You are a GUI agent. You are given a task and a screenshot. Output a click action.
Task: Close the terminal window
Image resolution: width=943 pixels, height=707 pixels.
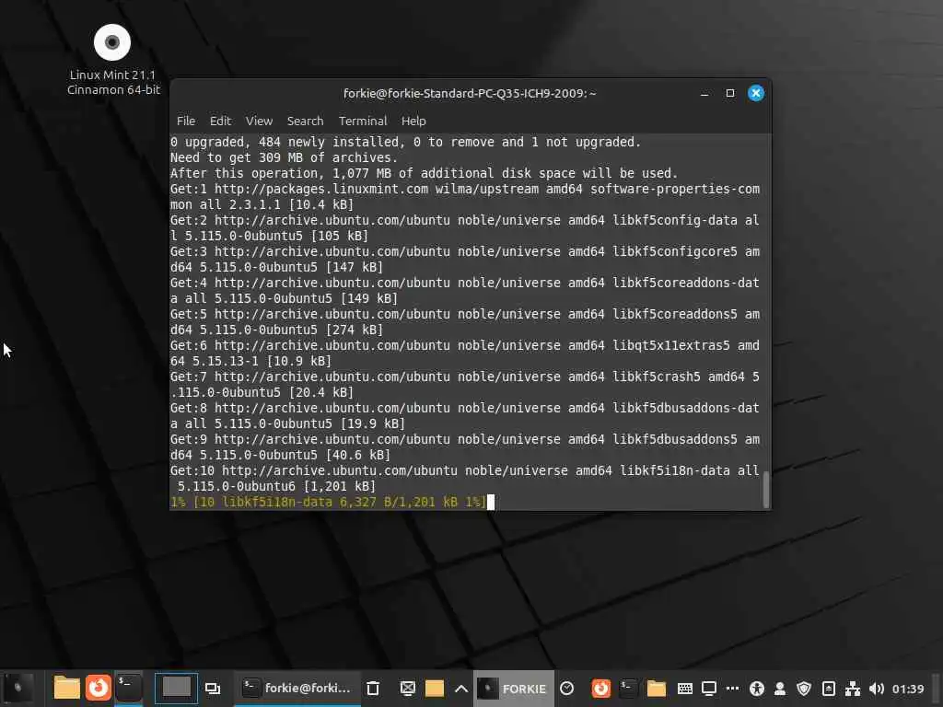click(x=756, y=93)
